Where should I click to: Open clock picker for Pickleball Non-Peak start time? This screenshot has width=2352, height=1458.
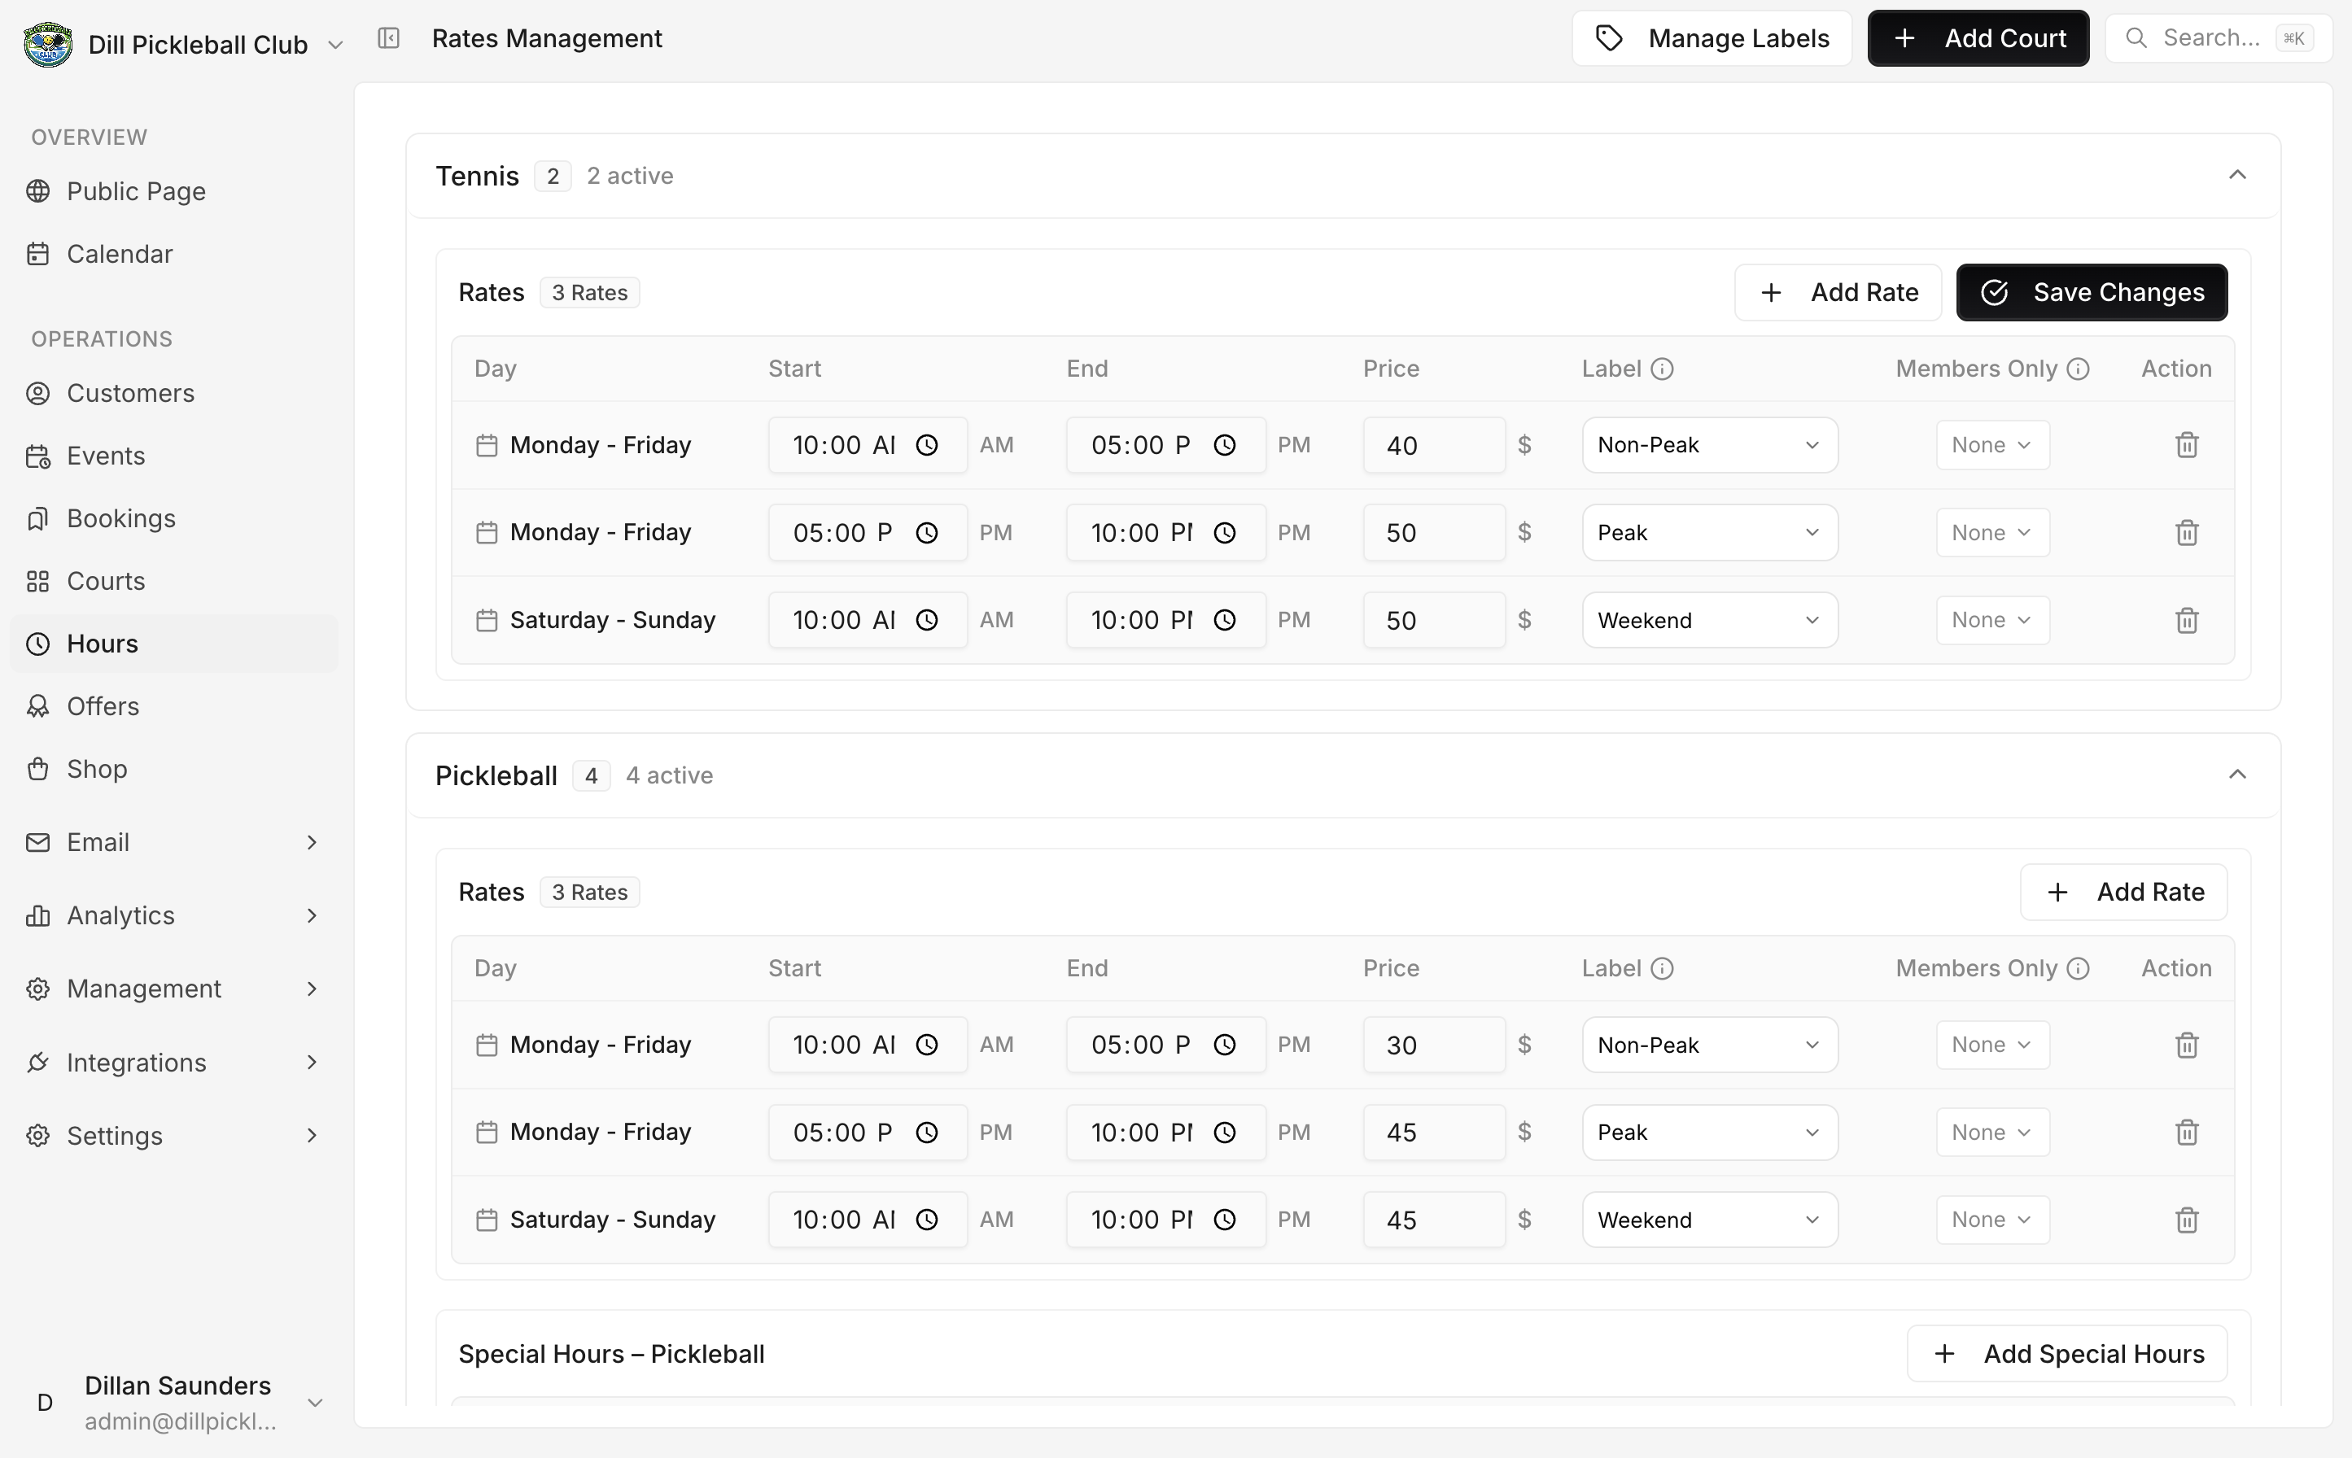point(927,1045)
